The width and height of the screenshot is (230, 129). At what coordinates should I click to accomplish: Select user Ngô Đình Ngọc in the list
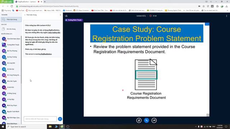point(11,118)
